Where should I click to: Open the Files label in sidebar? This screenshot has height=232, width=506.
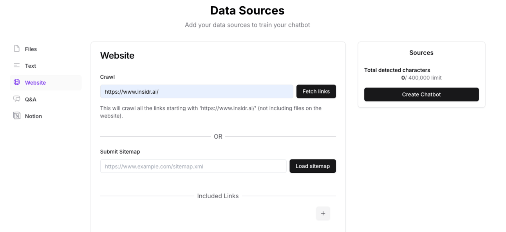(31, 49)
